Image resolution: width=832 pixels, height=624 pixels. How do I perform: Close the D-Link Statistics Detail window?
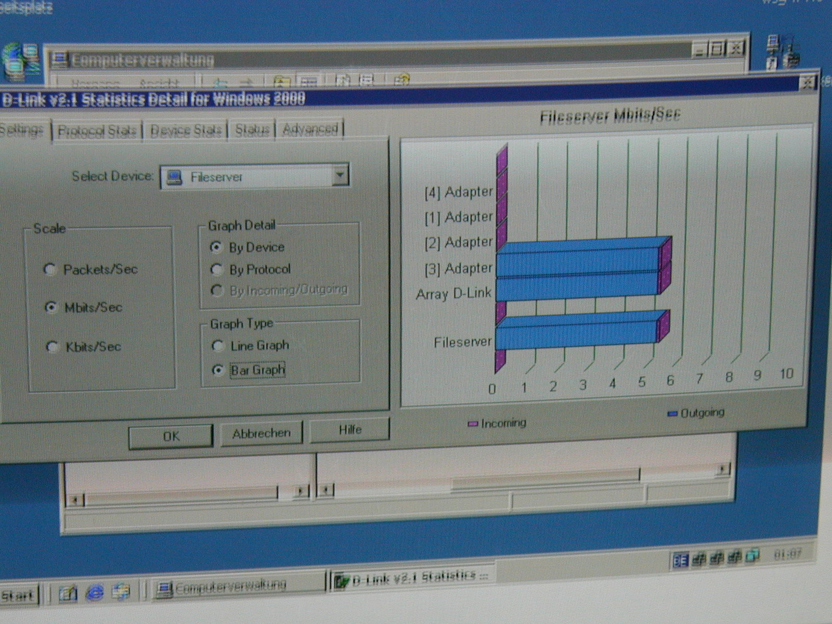[807, 83]
